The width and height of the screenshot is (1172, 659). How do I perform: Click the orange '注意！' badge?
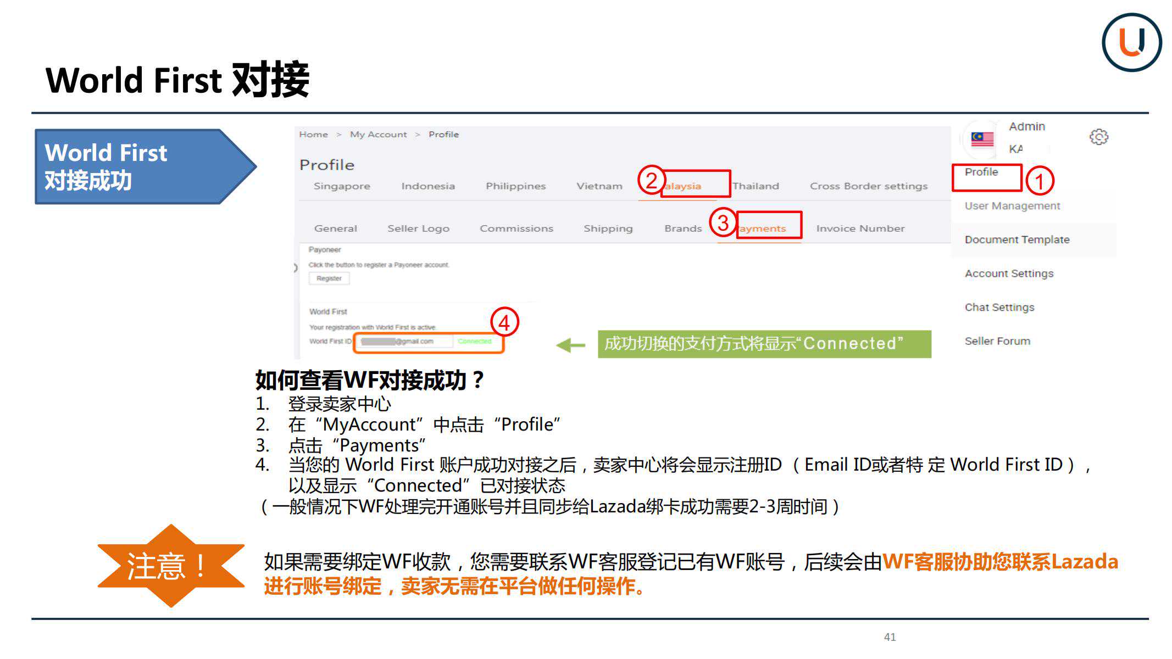pyautogui.click(x=171, y=566)
